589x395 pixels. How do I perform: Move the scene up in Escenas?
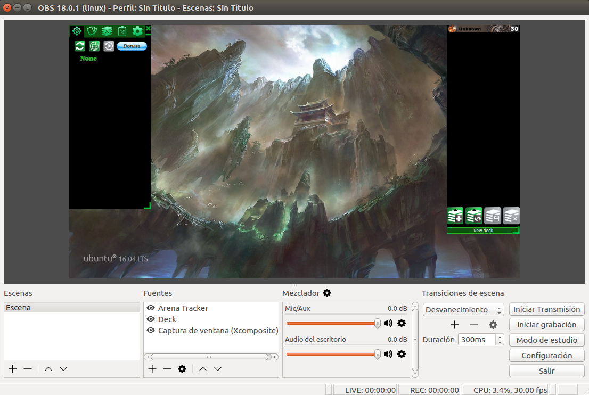point(48,369)
